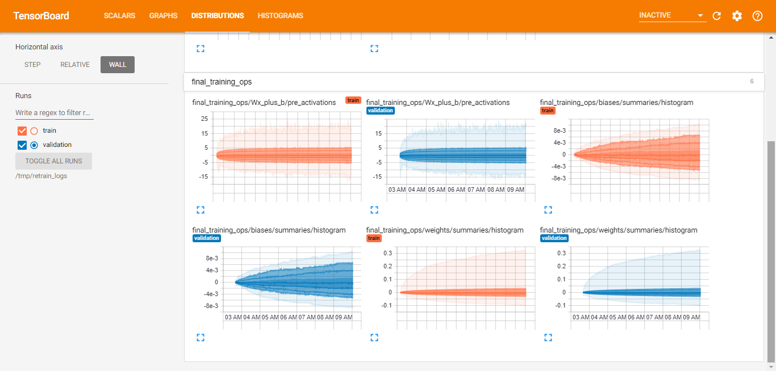Select the validation run radio button
Screen dimensions: 776x371
pos(34,145)
